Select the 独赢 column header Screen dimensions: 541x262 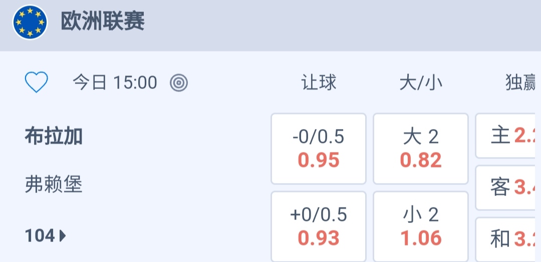(521, 82)
